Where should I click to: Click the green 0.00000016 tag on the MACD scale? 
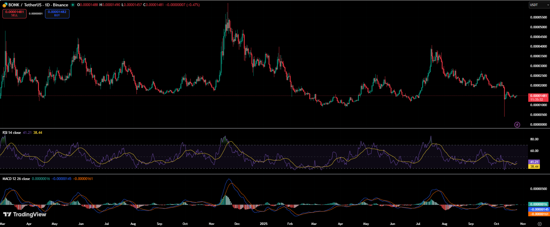538,204
